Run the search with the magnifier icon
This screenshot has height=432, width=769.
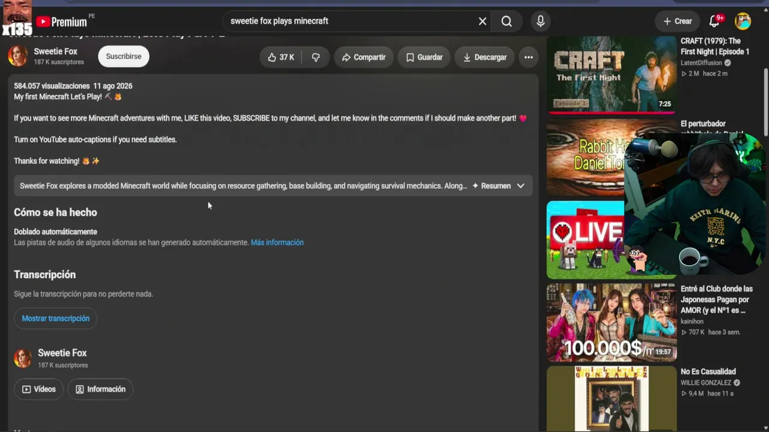tap(506, 21)
